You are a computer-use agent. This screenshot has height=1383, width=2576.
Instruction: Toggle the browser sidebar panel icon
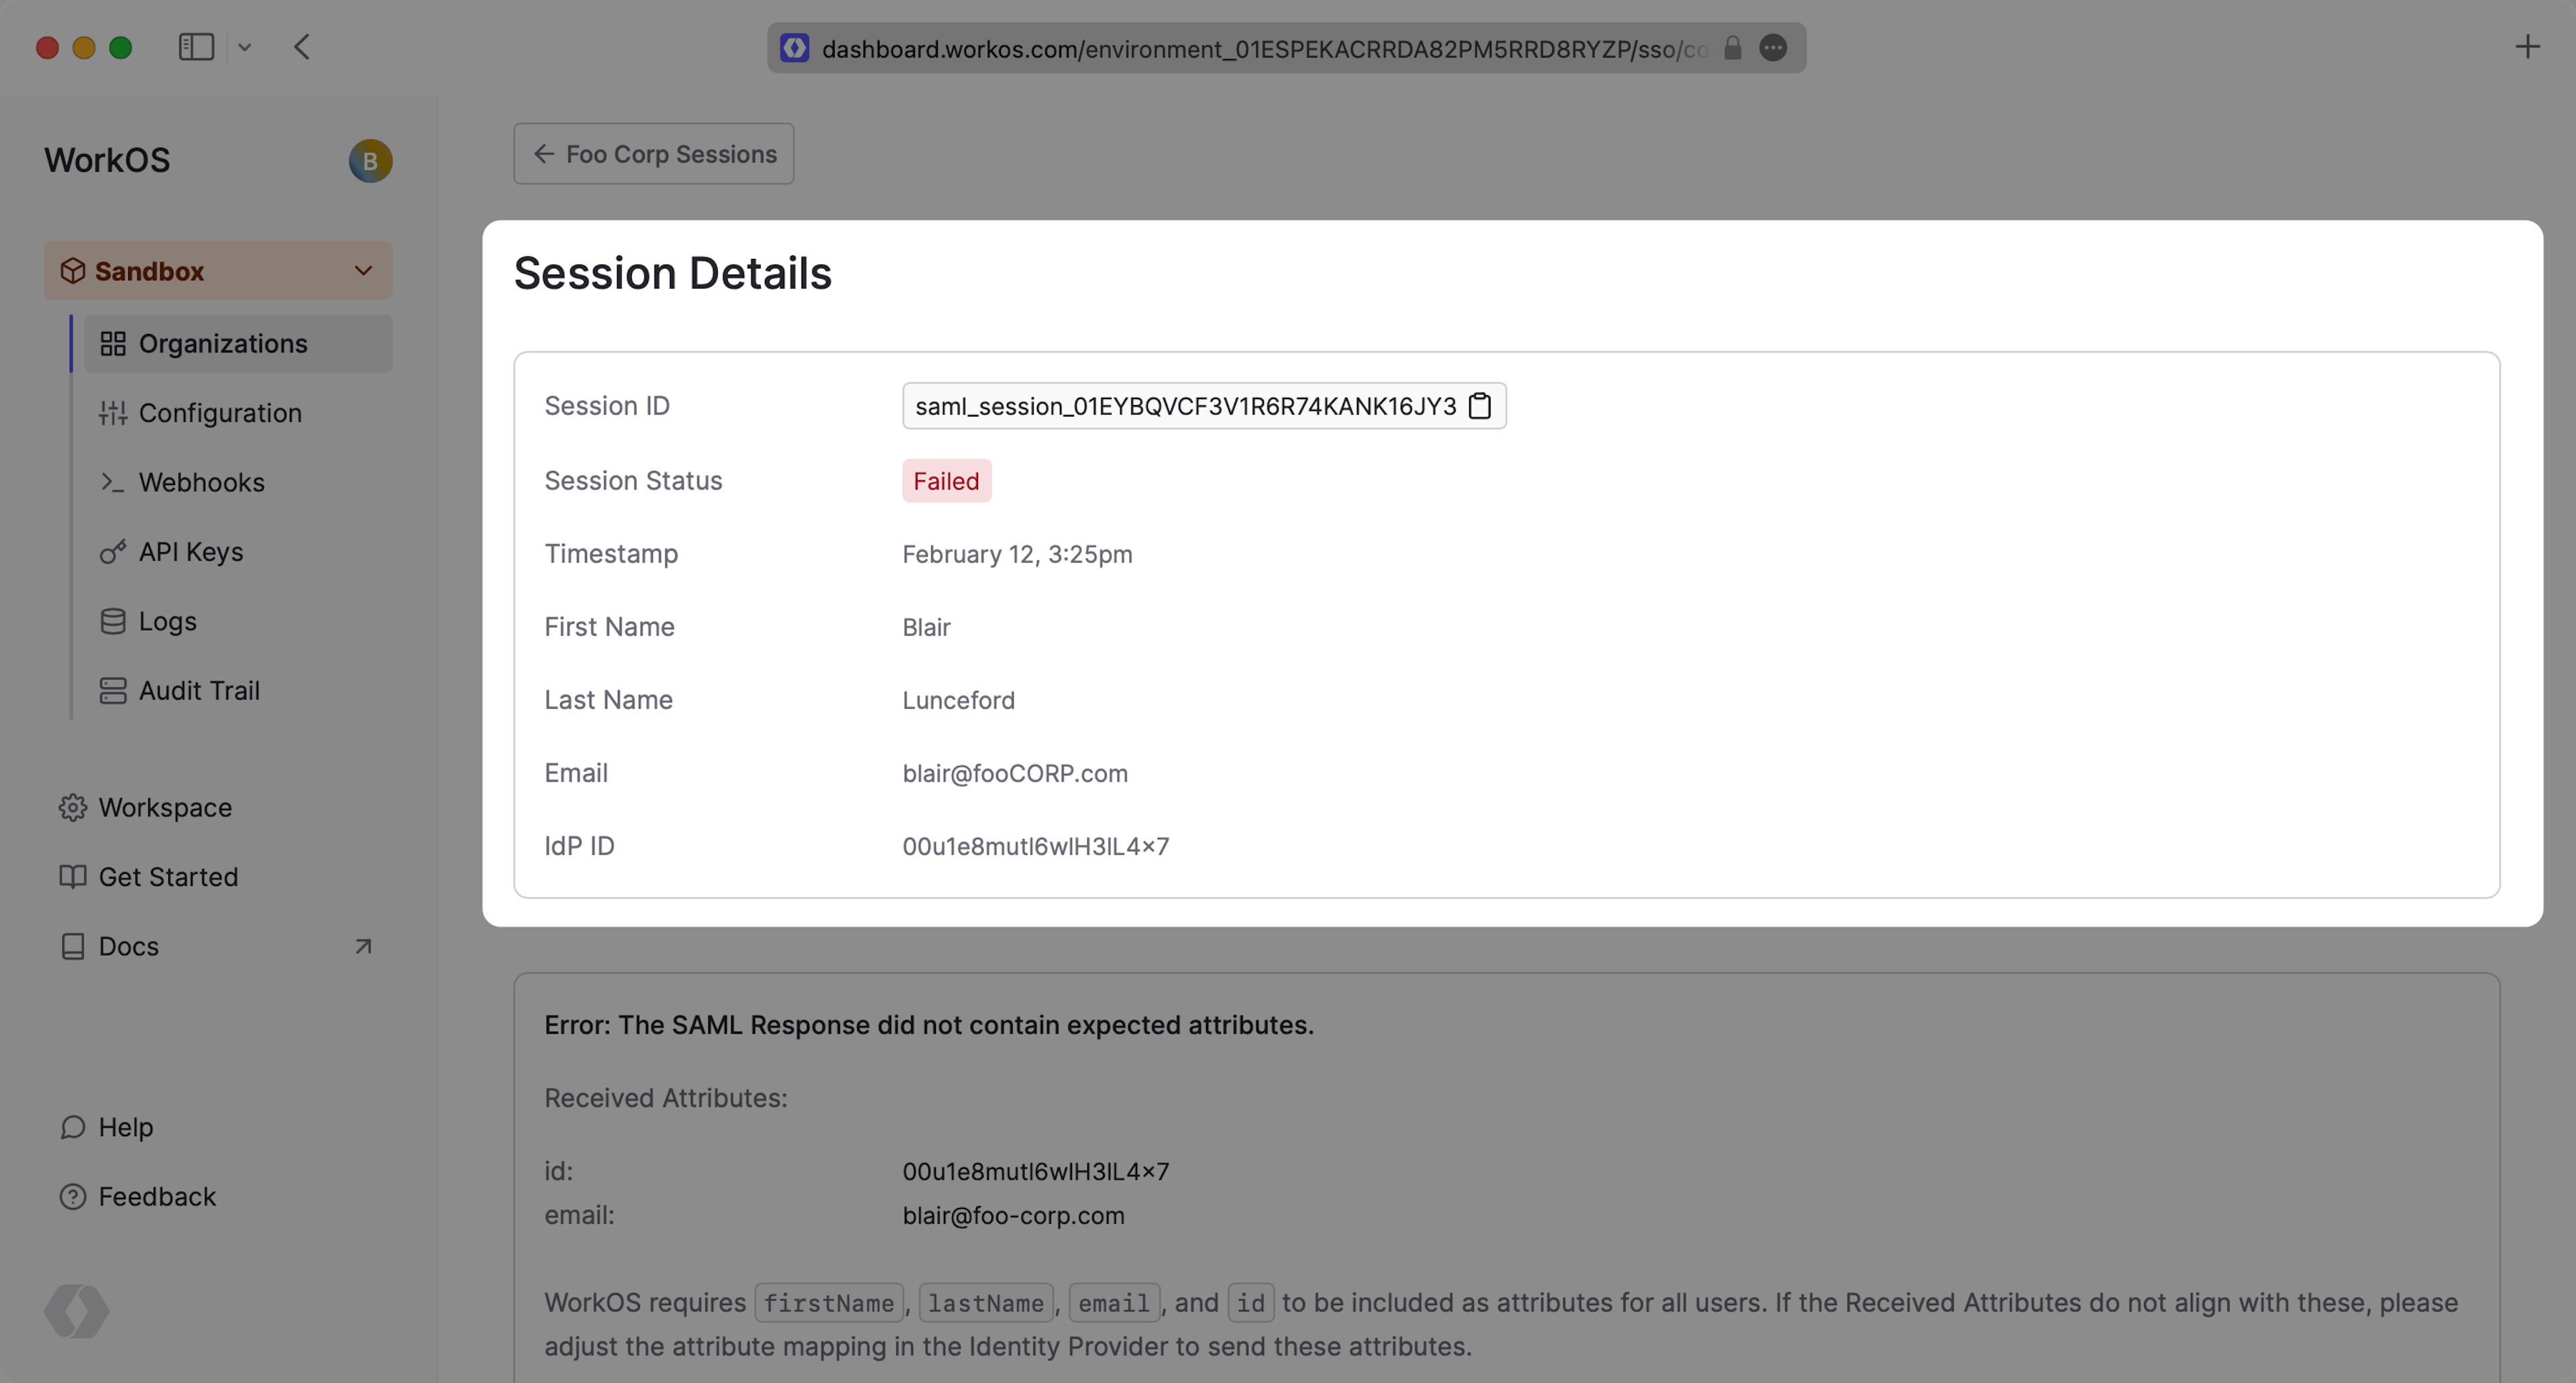(x=196, y=47)
